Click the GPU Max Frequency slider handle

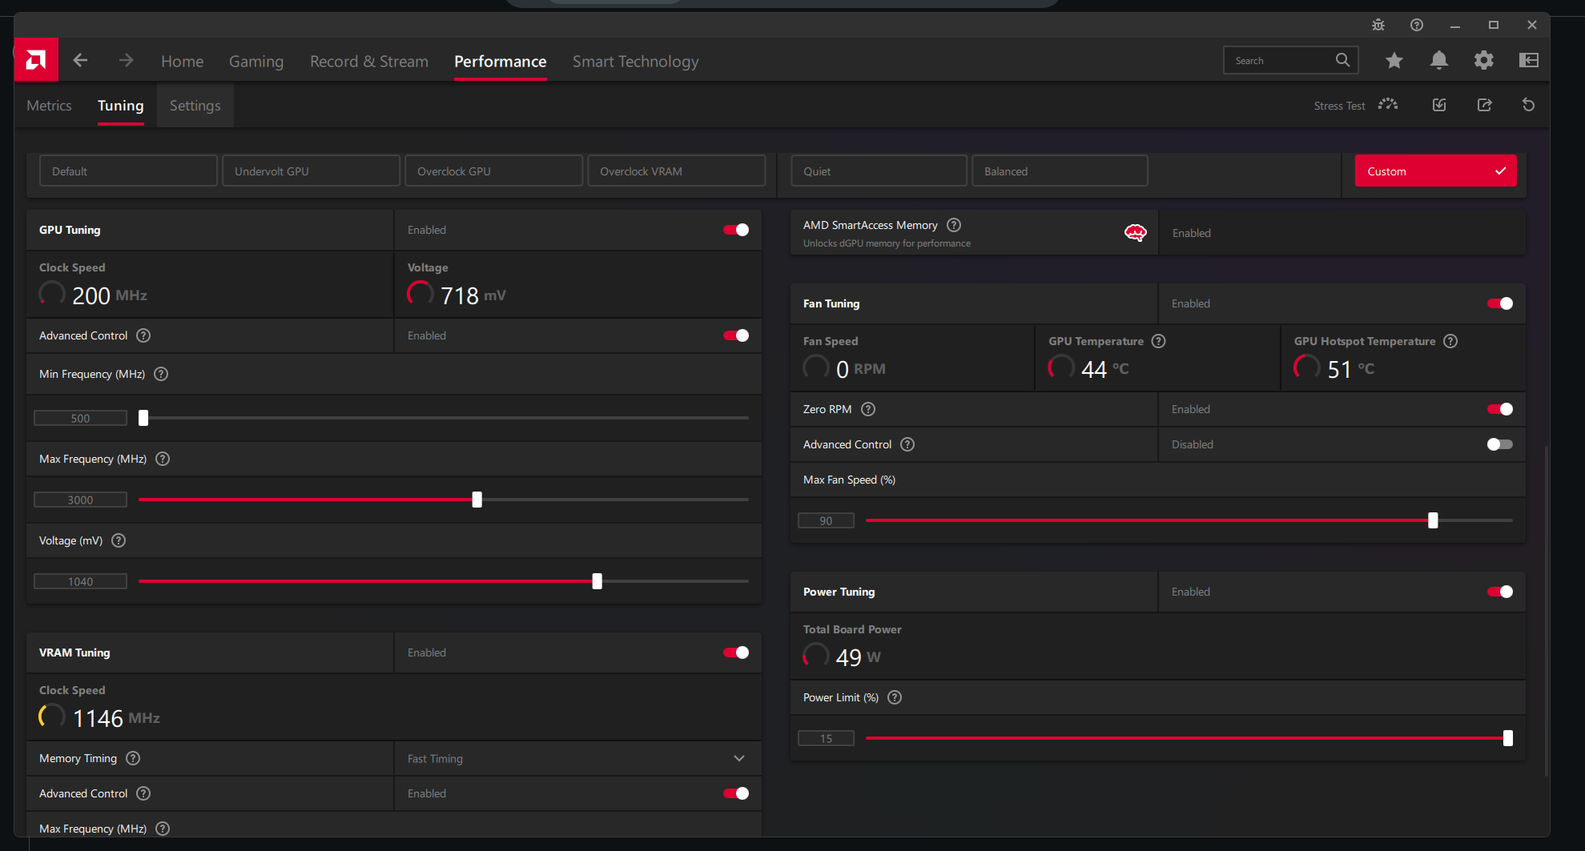477,500
